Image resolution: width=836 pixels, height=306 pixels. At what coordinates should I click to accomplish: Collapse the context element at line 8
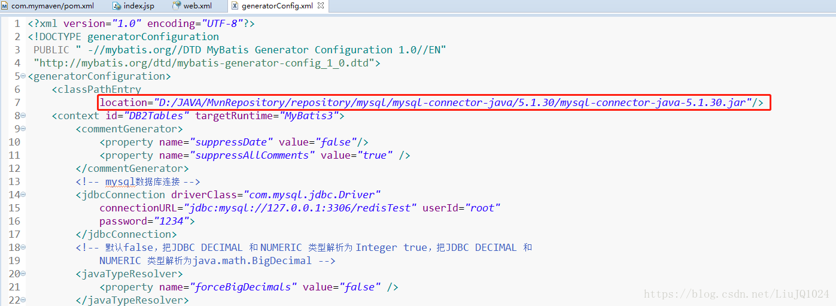(23, 116)
